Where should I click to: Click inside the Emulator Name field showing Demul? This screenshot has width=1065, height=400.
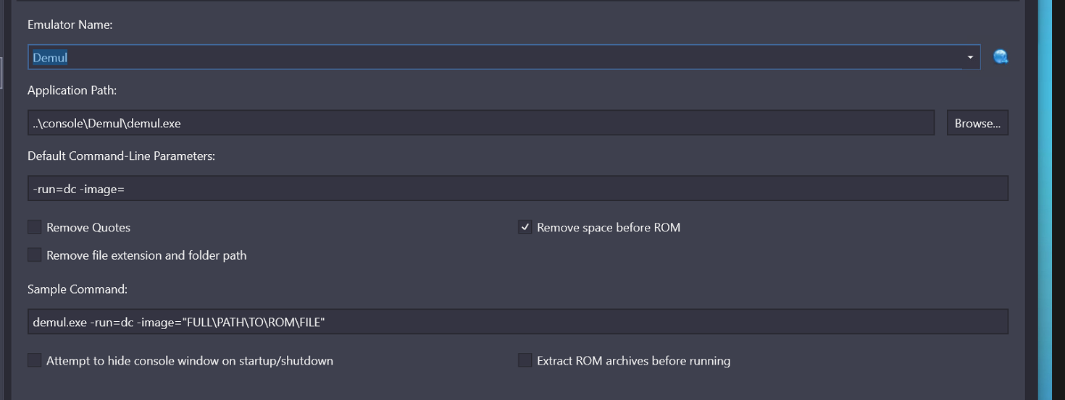pyautogui.click(x=495, y=57)
